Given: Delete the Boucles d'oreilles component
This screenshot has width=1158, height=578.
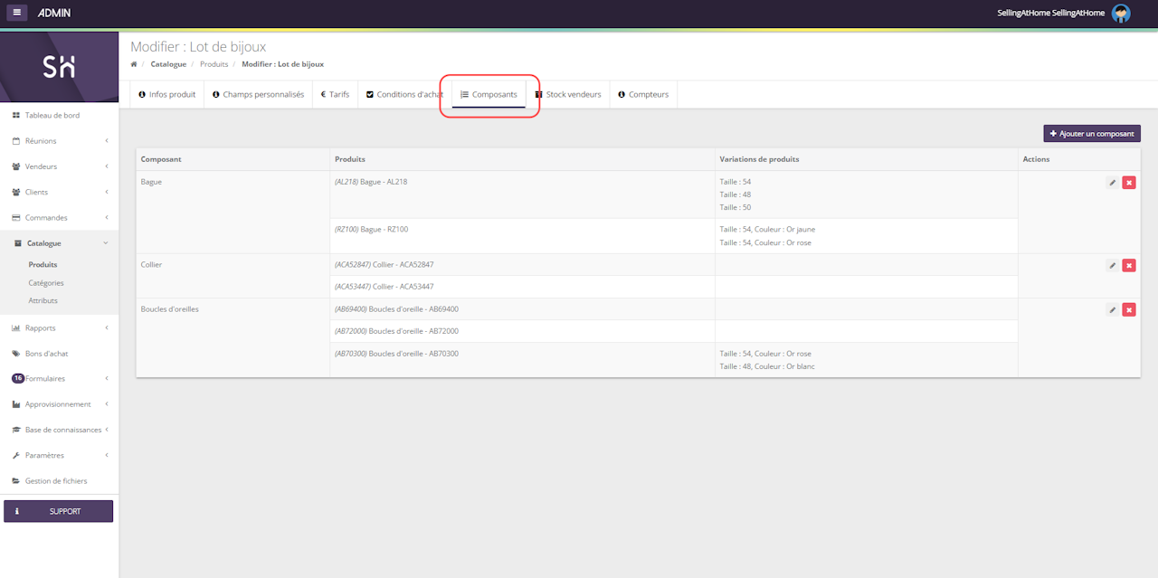Looking at the screenshot, I should [x=1129, y=309].
